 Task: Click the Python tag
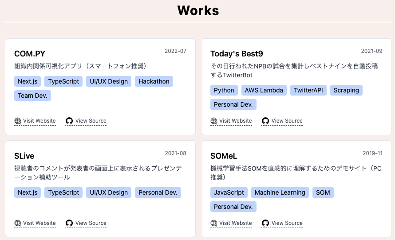point(224,90)
